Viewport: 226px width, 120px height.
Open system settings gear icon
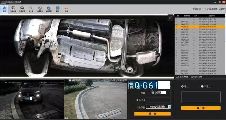click(x=49, y=9)
